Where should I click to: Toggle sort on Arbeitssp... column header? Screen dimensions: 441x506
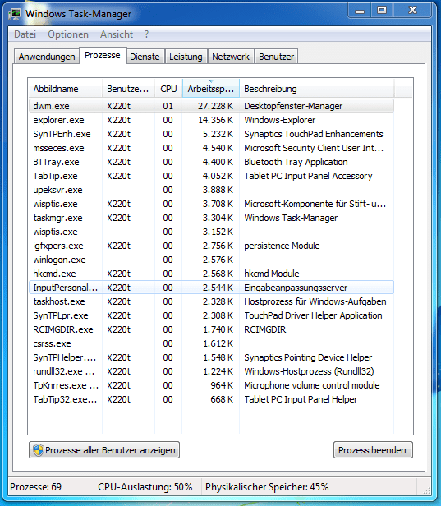click(211, 89)
